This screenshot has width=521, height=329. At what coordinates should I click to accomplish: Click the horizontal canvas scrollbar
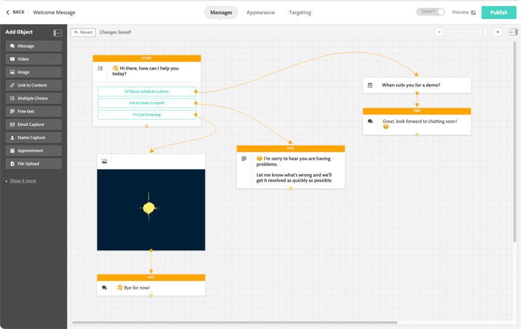point(235,322)
